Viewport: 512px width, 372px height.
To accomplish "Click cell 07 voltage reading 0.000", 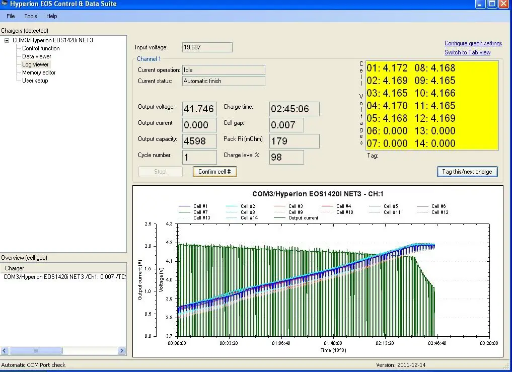I will (387, 143).
